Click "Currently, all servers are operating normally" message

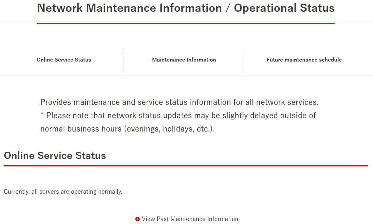63,192
